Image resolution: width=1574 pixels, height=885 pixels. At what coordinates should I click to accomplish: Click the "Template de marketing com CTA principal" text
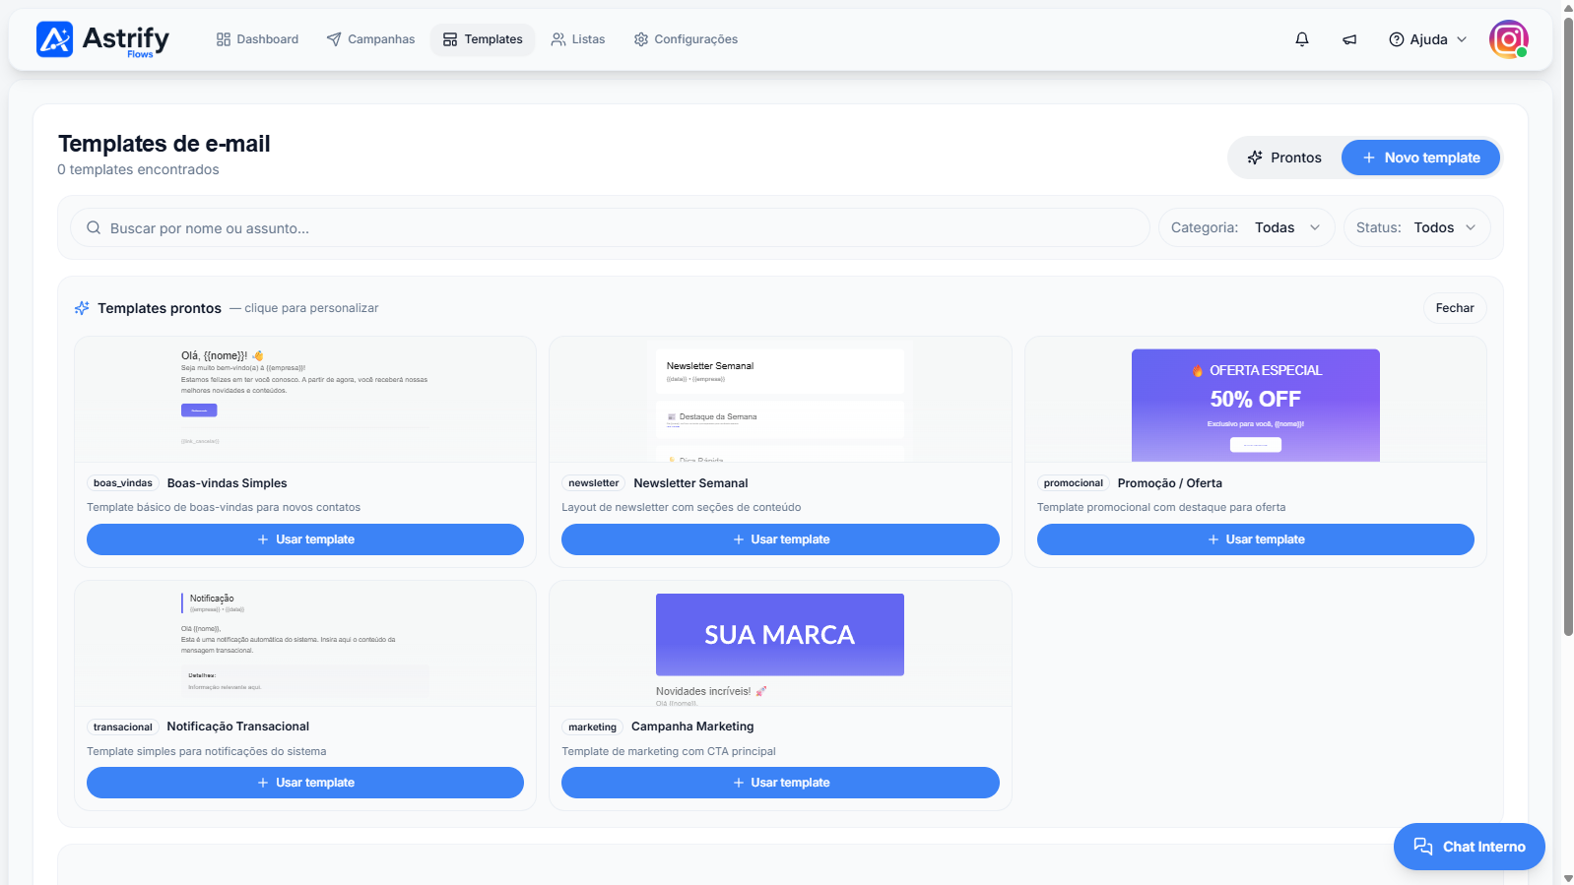[x=669, y=751]
